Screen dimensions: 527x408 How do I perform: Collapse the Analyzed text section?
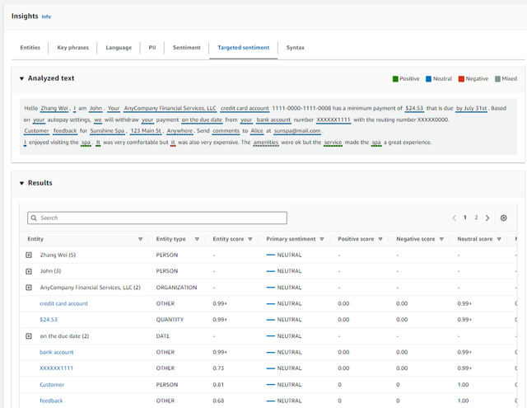coord(22,78)
